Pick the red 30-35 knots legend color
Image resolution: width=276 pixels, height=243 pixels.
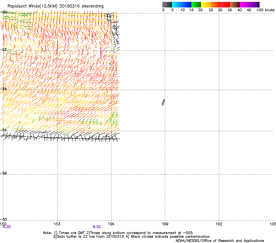tap(225, 4)
